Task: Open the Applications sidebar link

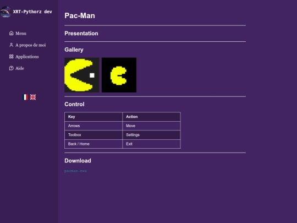Action: 27,57
